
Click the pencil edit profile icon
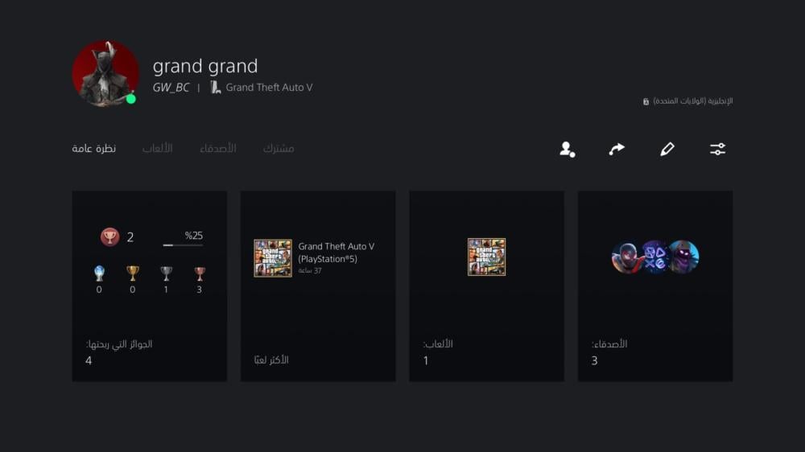[x=667, y=149]
